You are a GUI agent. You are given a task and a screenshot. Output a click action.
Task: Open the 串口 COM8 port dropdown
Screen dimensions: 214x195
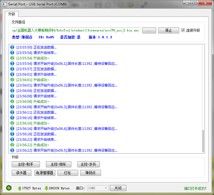tap(98, 188)
